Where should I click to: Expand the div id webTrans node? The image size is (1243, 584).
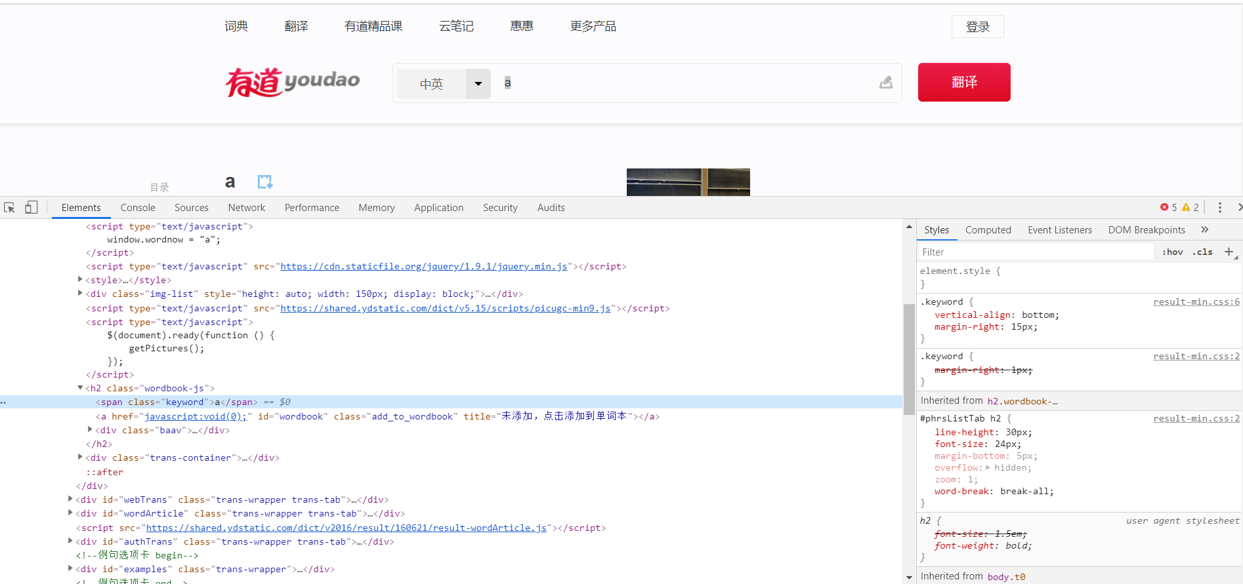(x=70, y=499)
